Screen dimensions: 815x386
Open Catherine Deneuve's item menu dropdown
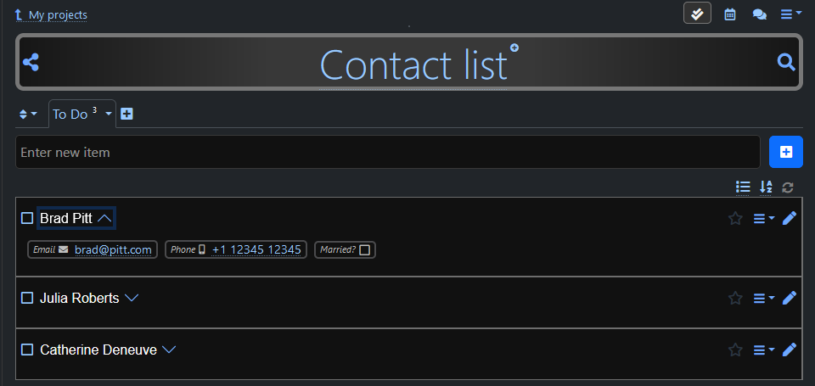(764, 350)
